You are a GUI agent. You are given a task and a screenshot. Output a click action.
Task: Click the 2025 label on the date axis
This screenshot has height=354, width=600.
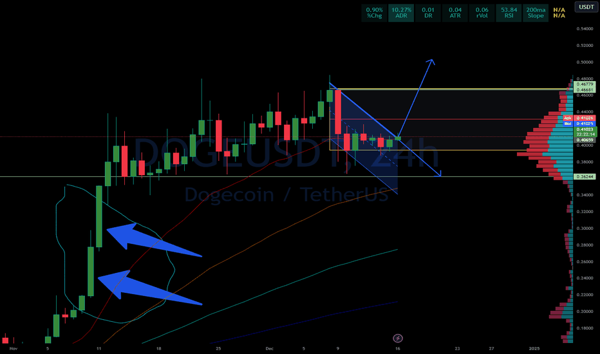click(x=534, y=349)
